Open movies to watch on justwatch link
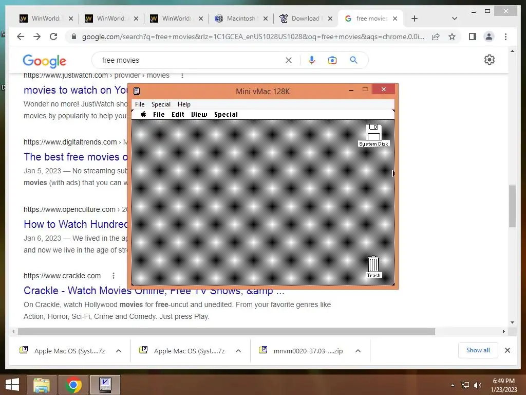The image size is (526, 395). 76,90
